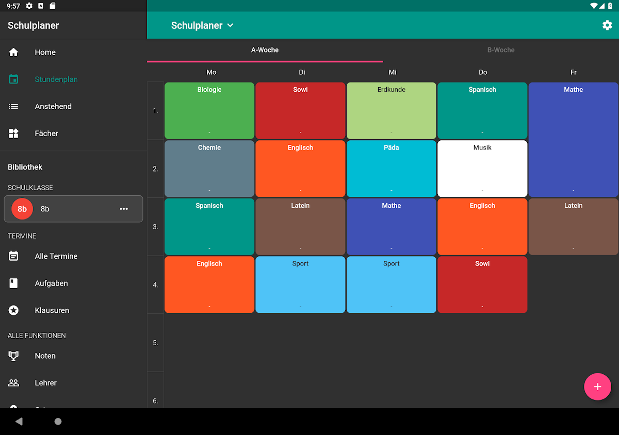Tap the pink add lesson button
The height and width of the screenshot is (435, 619).
click(x=597, y=387)
